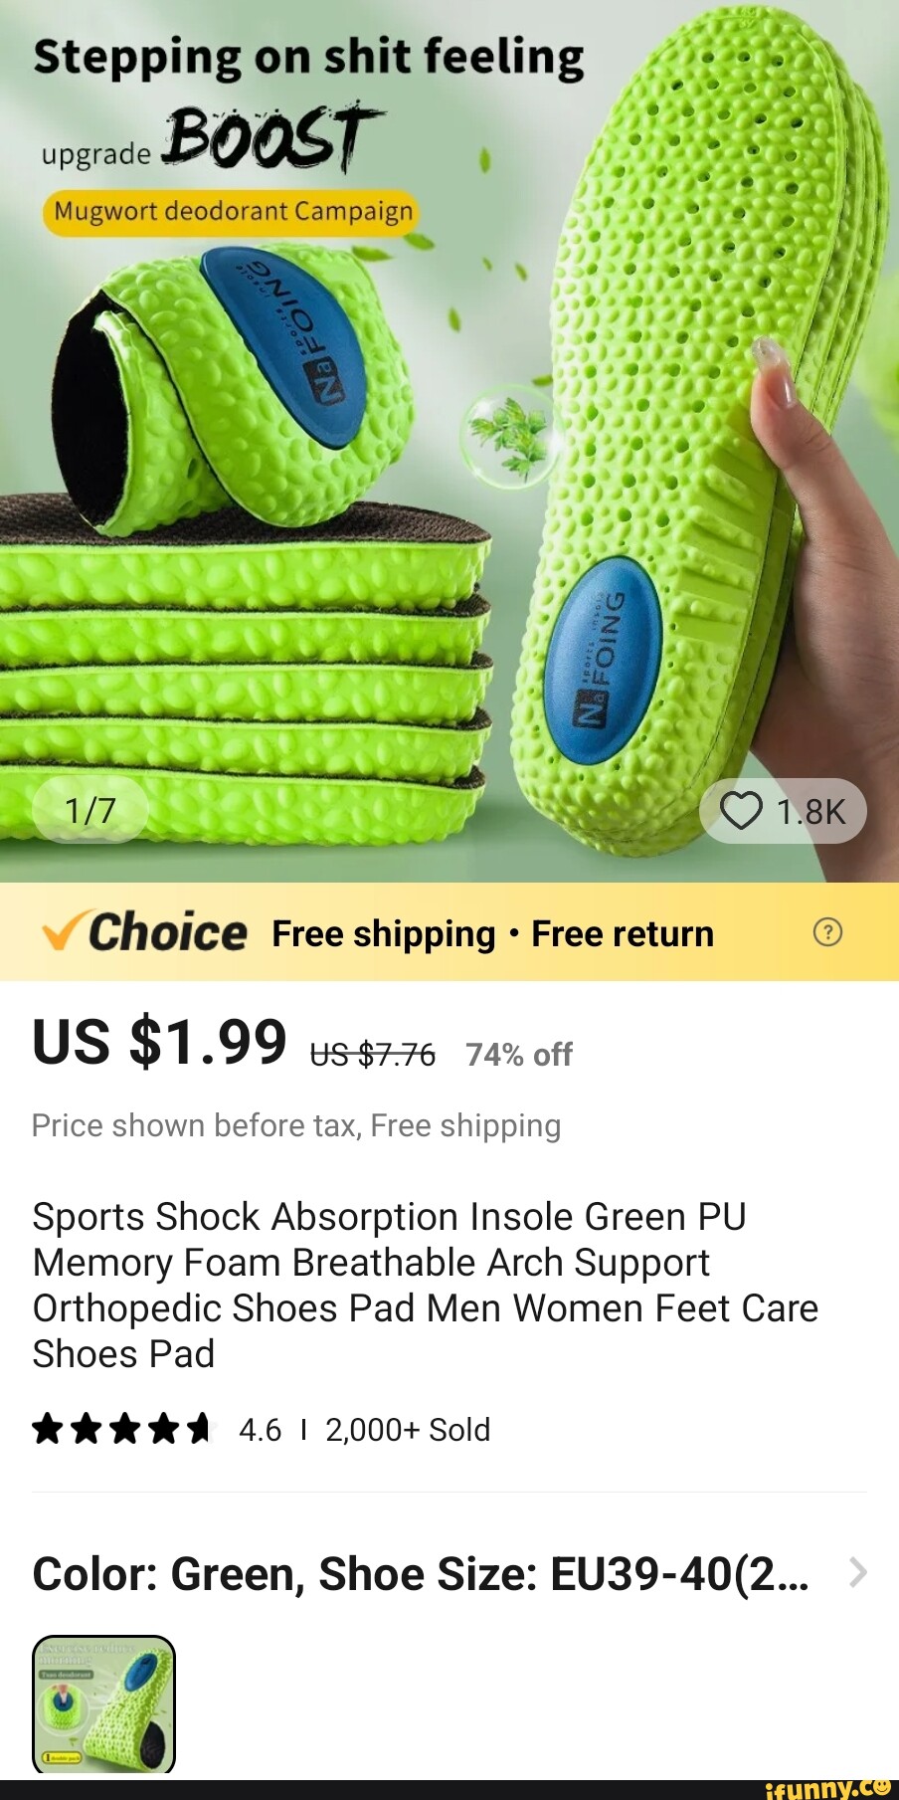Open the 2,000+ Sold info
This screenshot has width=899, height=1800.
[x=408, y=1430]
